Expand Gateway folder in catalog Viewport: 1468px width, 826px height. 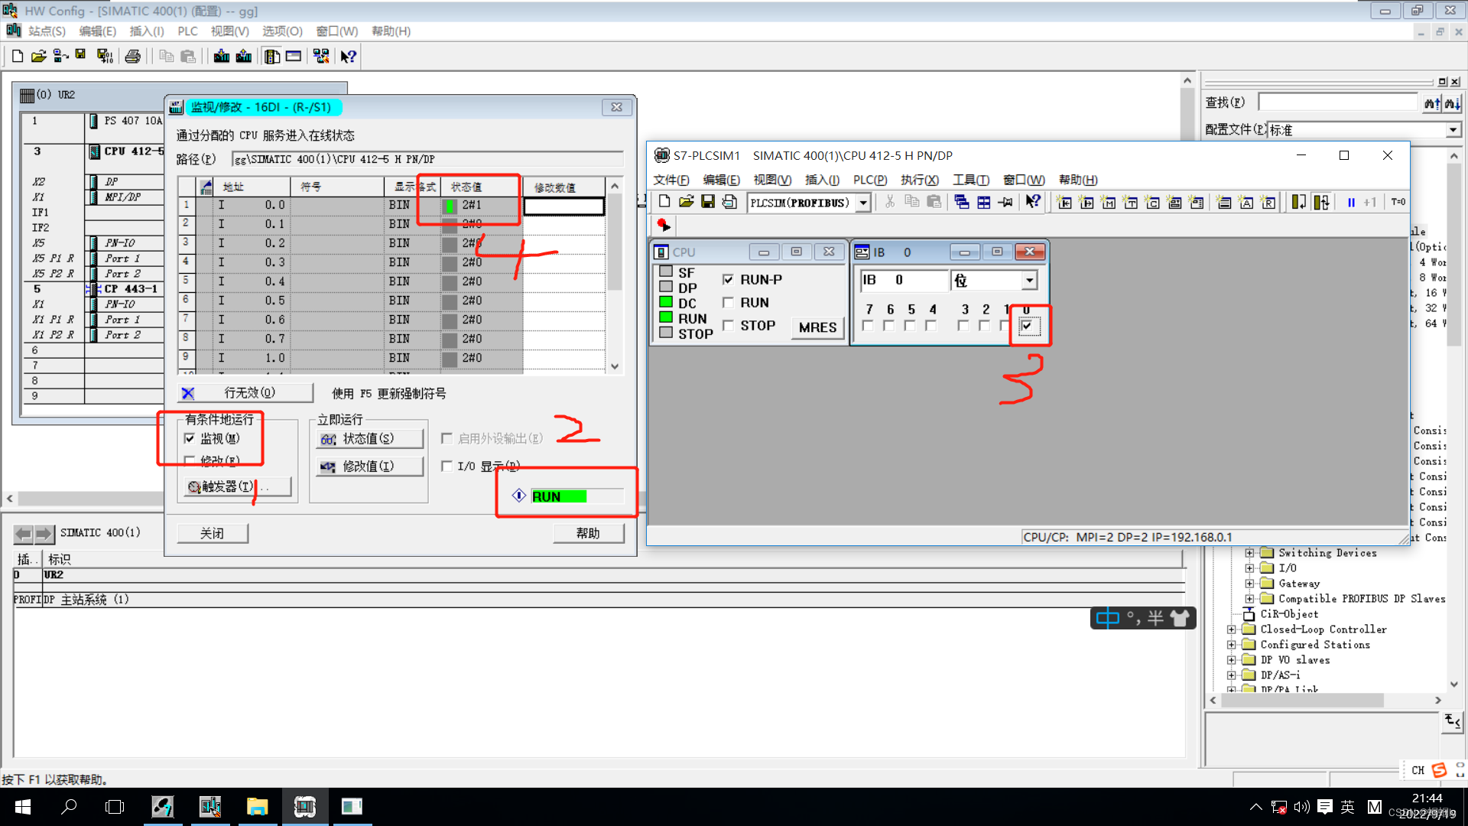click(1249, 584)
